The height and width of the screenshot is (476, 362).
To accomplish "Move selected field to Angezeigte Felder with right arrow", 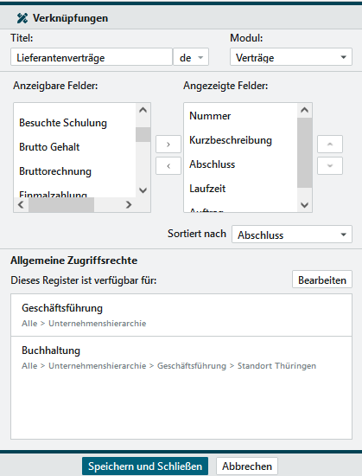I will pos(168,145).
